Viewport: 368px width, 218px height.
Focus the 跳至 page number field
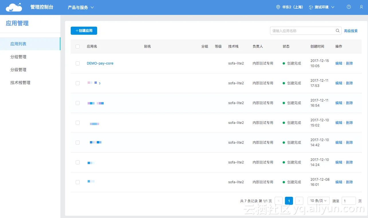coord(349,201)
